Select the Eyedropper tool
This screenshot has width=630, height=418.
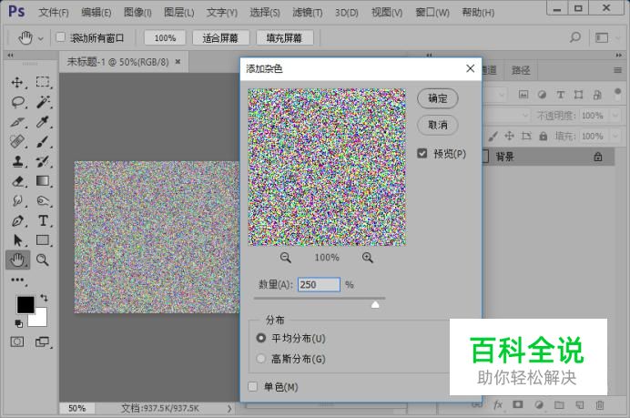(43, 122)
